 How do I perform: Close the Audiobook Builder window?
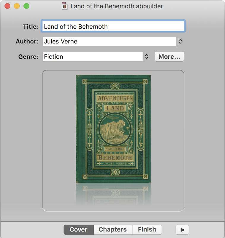(x=7, y=6)
